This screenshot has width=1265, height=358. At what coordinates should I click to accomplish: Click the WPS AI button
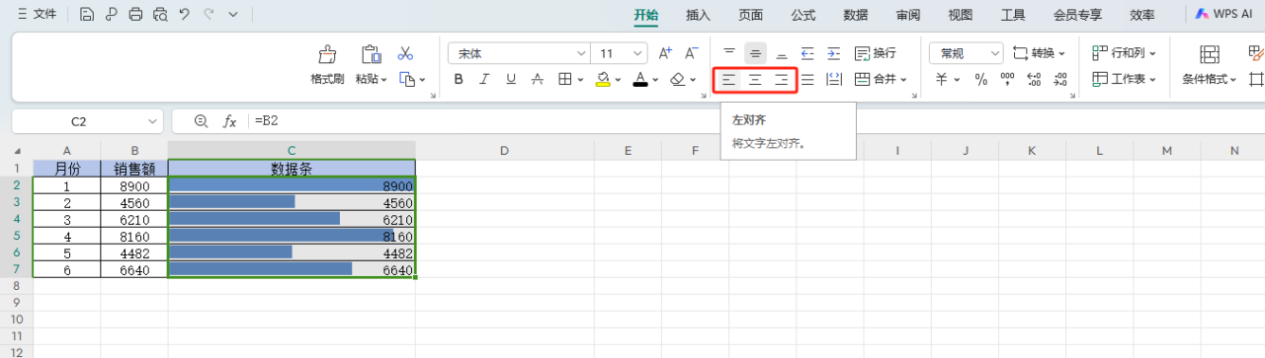coord(1224,14)
